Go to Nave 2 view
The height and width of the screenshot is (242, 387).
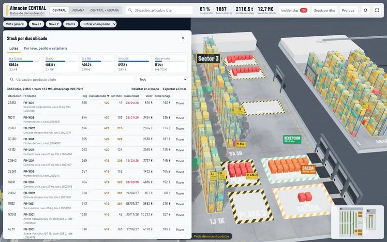[x=54, y=24]
